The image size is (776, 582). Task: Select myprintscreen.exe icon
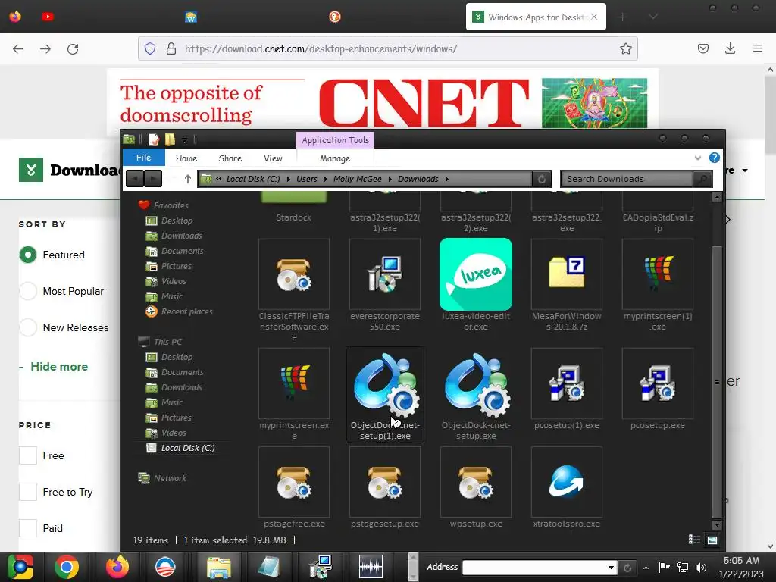pyautogui.click(x=294, y=383)
